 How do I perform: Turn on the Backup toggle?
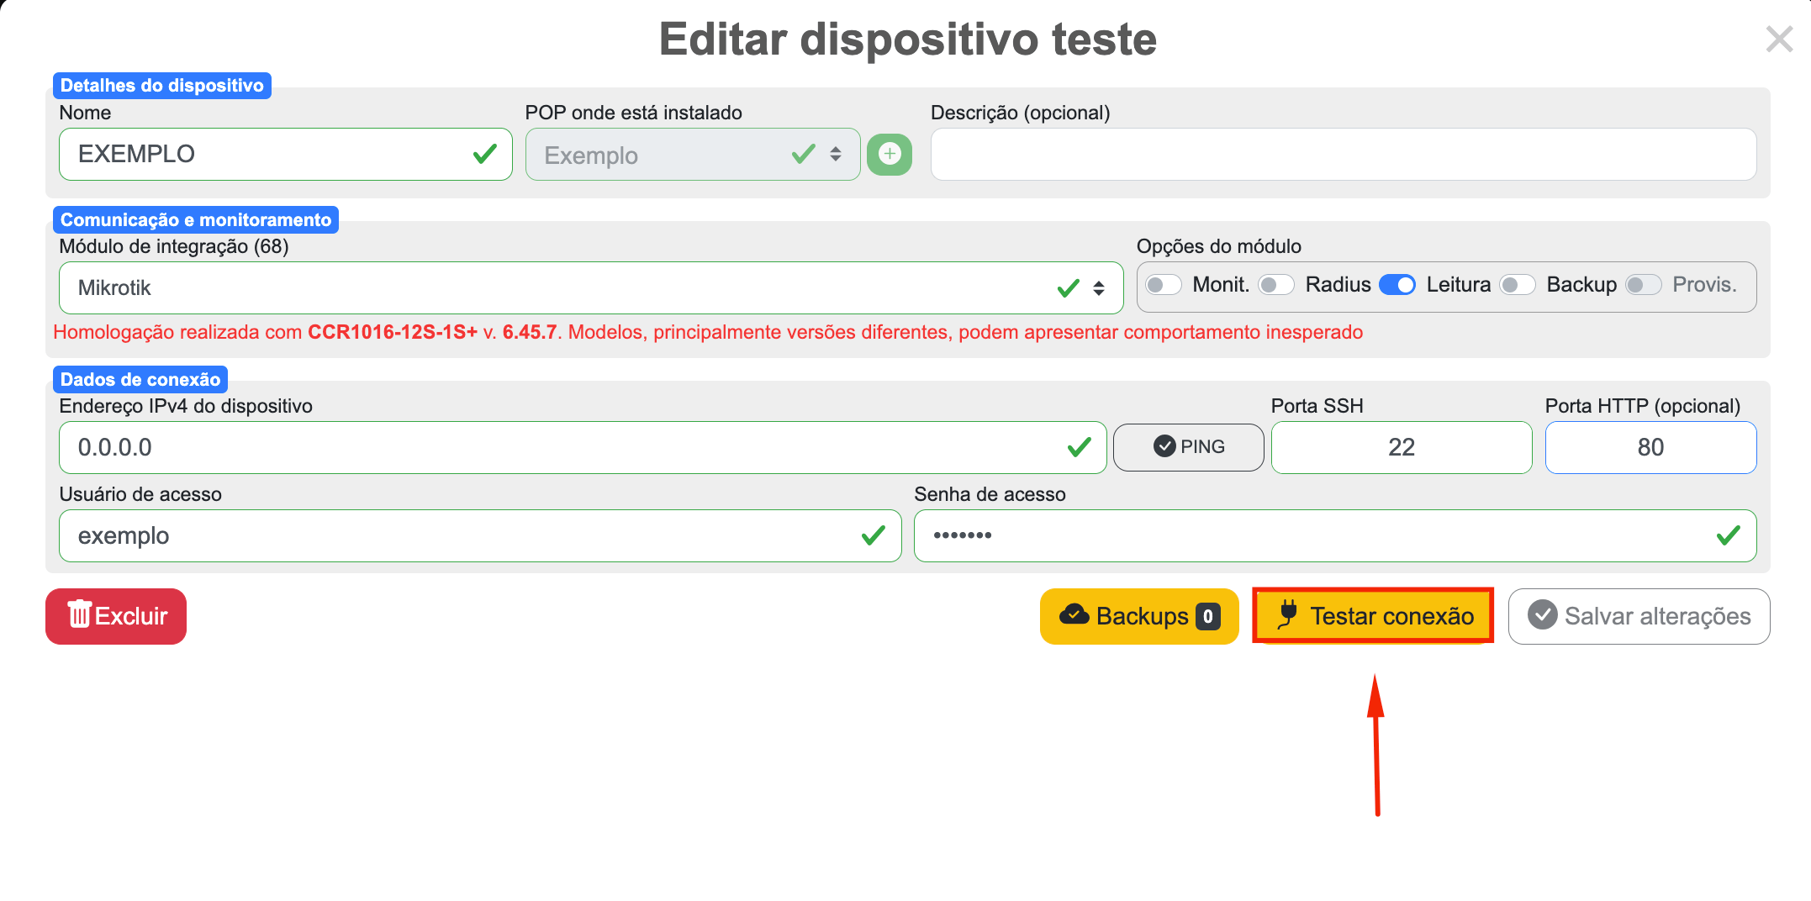(1518, 285)
